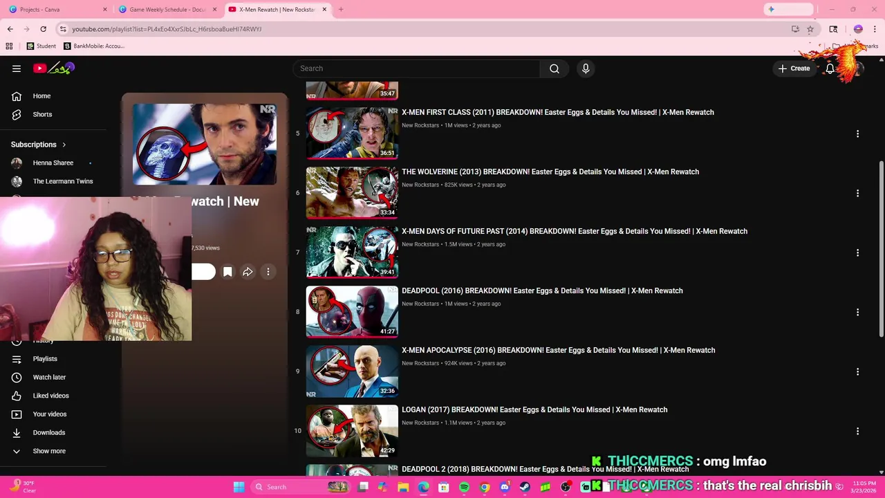This screenshot has height=498, width=885.
Task: Click the Create button
Action: 794,68
